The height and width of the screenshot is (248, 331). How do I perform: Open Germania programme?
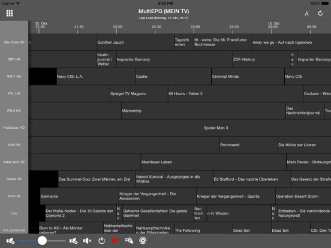[x=79, y=196]
